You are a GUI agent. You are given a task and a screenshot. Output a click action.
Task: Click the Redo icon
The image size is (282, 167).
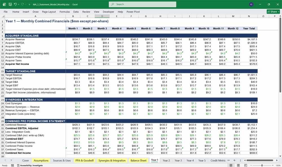(x=22, y=4)
